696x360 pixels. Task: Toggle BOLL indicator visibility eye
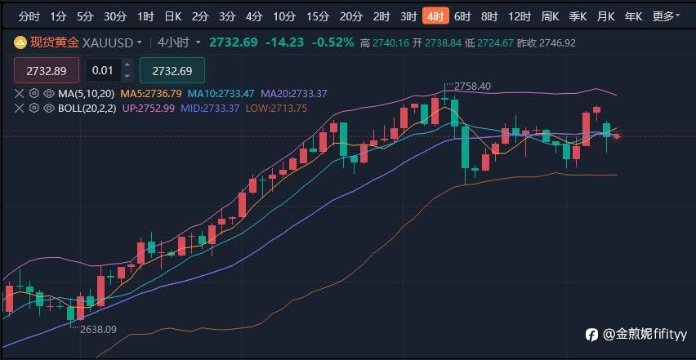(x=49, y=109)
